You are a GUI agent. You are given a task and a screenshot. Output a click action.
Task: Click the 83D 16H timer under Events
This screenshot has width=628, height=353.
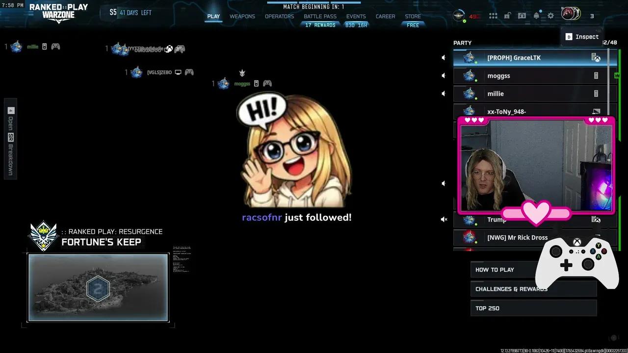[x=356, y=25]
